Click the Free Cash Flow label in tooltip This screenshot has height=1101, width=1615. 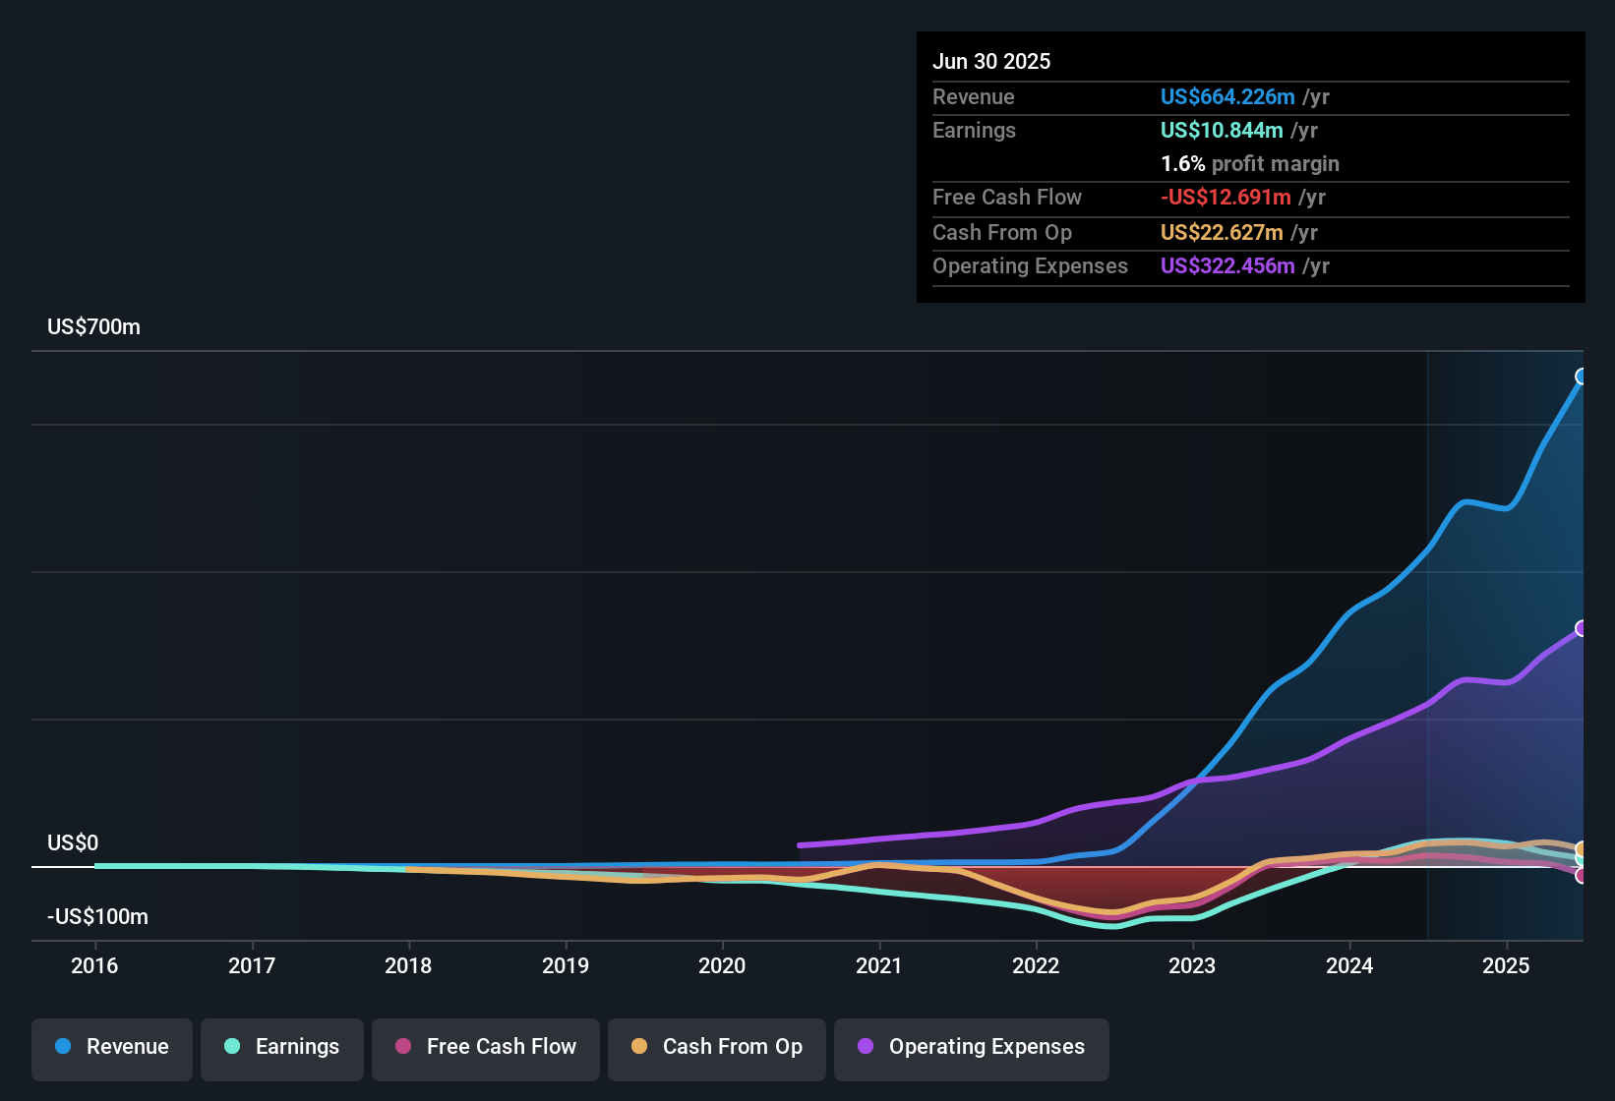(1007, 197)
